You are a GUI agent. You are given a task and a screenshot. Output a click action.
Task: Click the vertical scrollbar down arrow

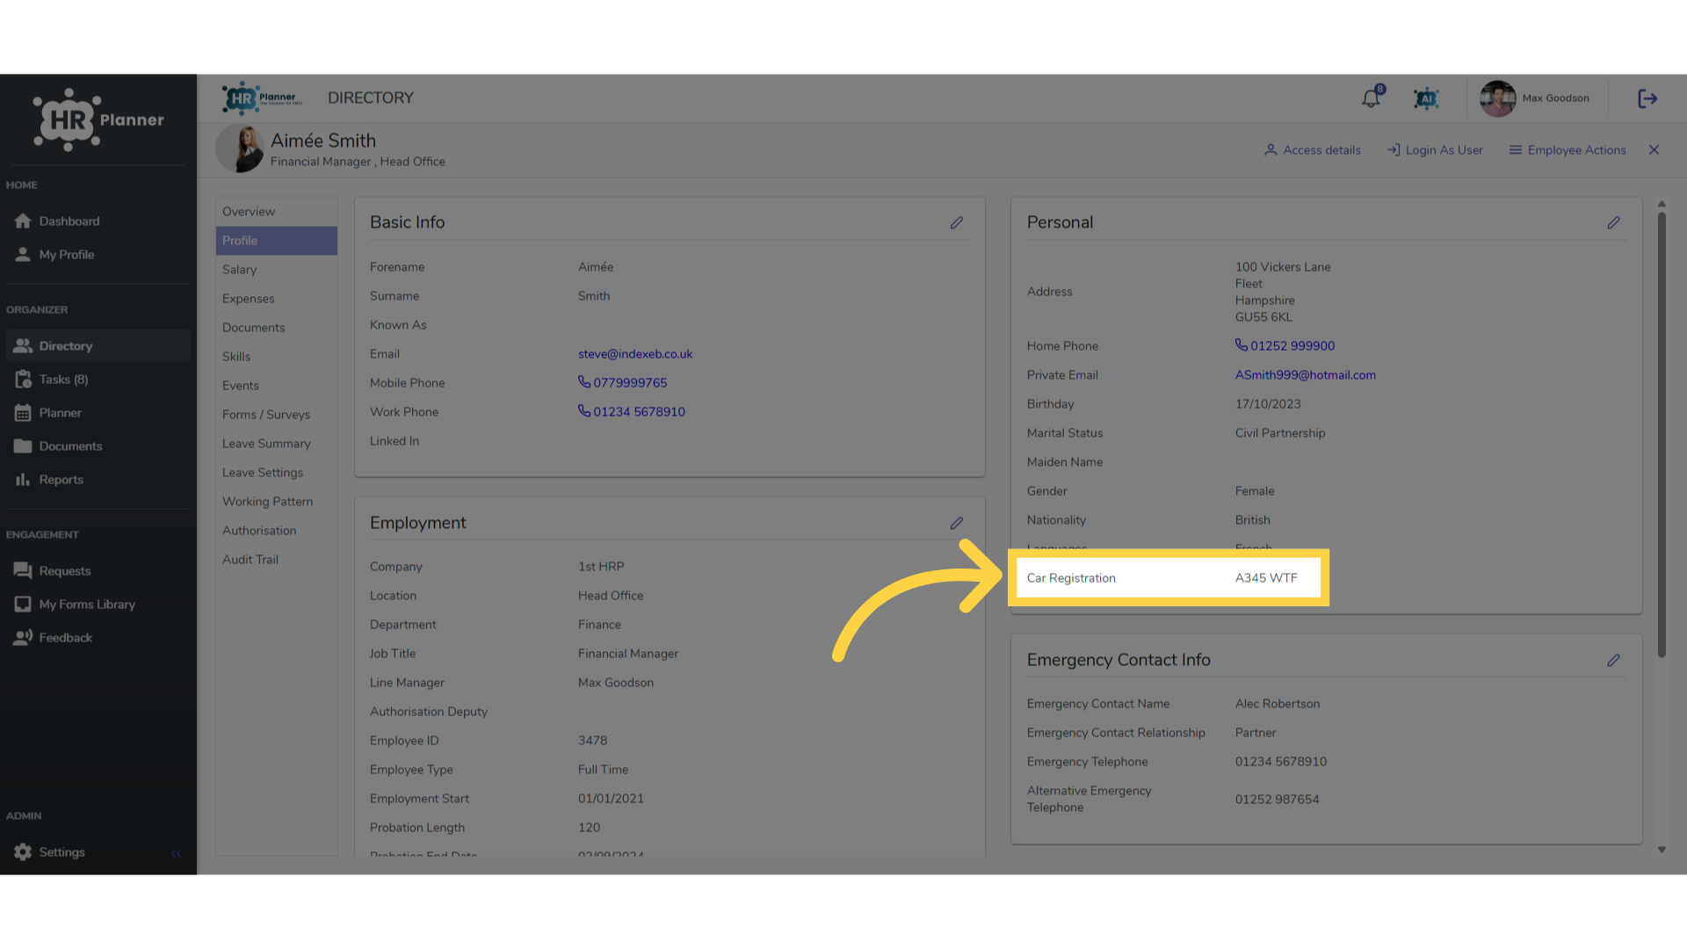pos(1662,850)
